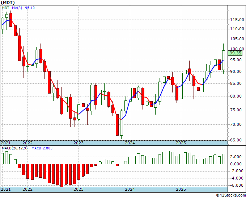The width and height of the screenshot is (246, 198).
Task: Click 2023 on the MACD panel timeline
Action: (x=79, y=189)
